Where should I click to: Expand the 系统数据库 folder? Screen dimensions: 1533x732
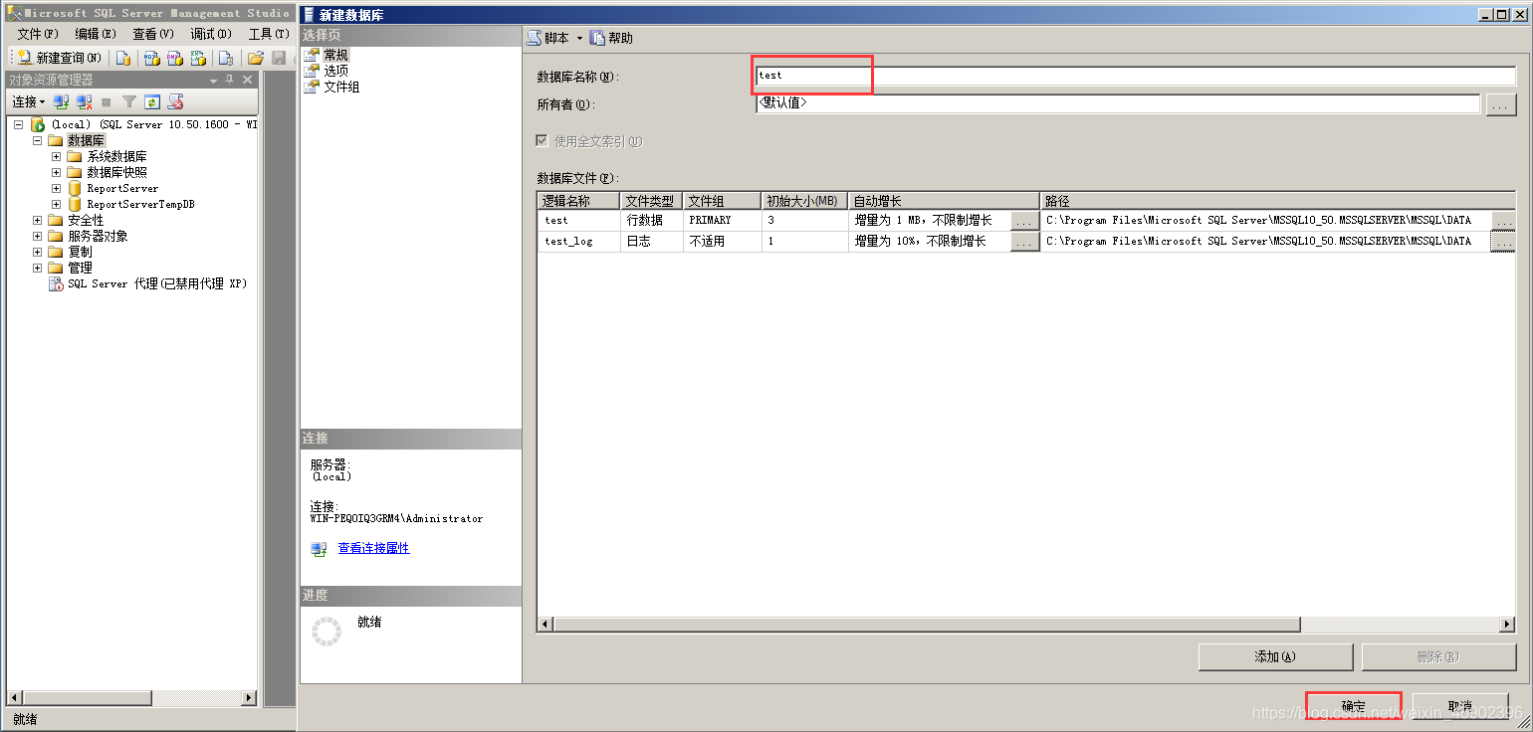[x=56, y=156]
